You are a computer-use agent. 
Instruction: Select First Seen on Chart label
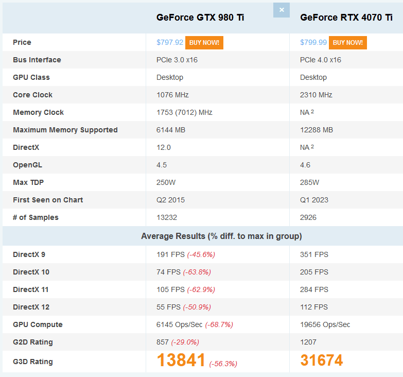48,200
